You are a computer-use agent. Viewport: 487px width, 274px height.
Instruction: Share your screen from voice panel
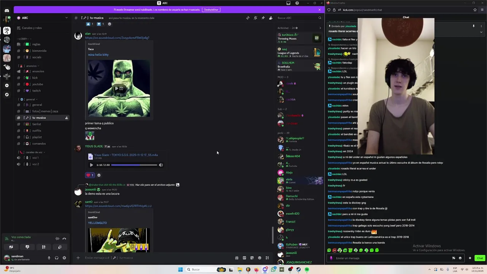[x=27, y=247]
